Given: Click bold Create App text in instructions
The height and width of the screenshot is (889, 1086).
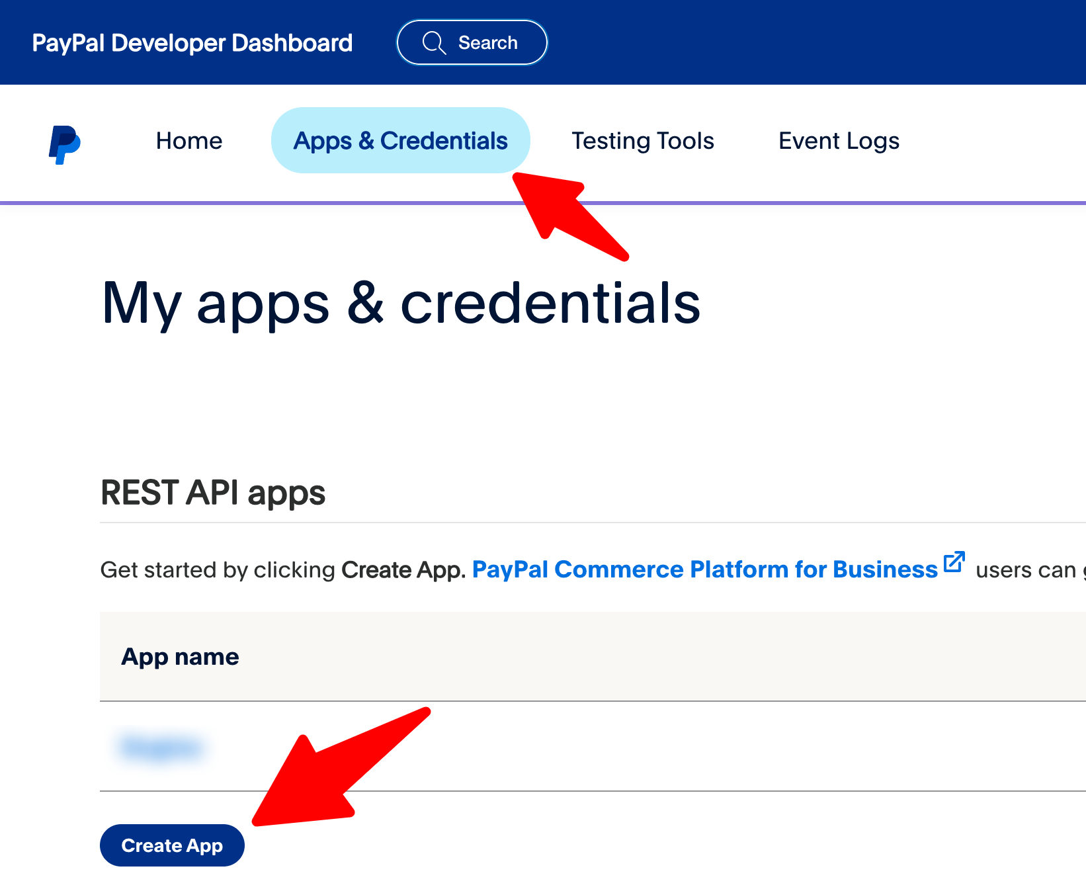Looking at the screenshot, I should [x=403, y=570].
